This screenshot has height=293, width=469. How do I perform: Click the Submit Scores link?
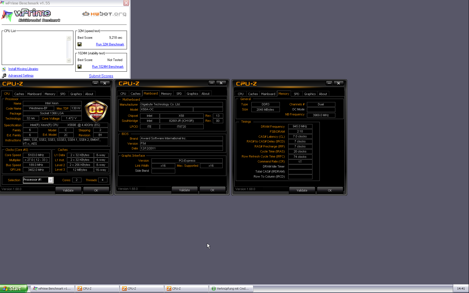pyautogui.click(x=101, y=76)
